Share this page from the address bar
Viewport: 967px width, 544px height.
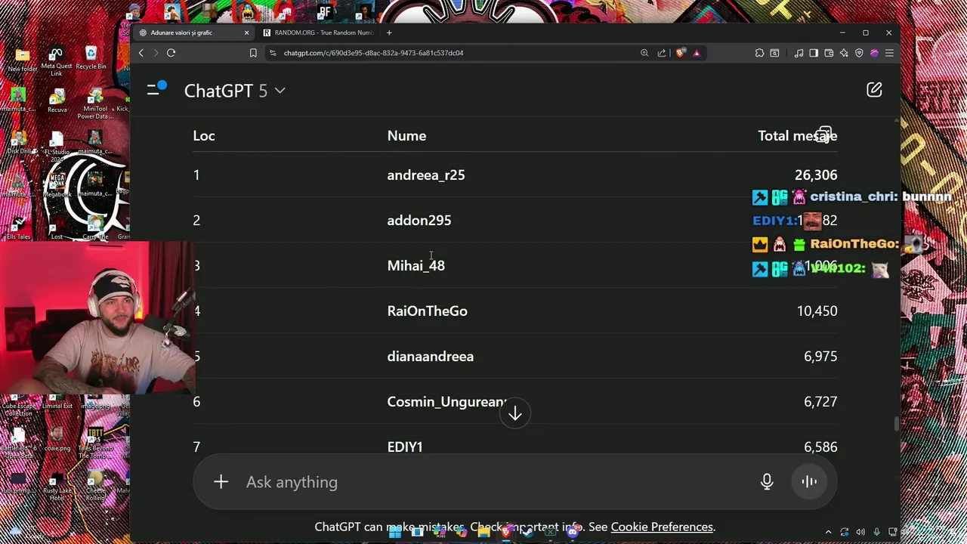tap(662, 53)
